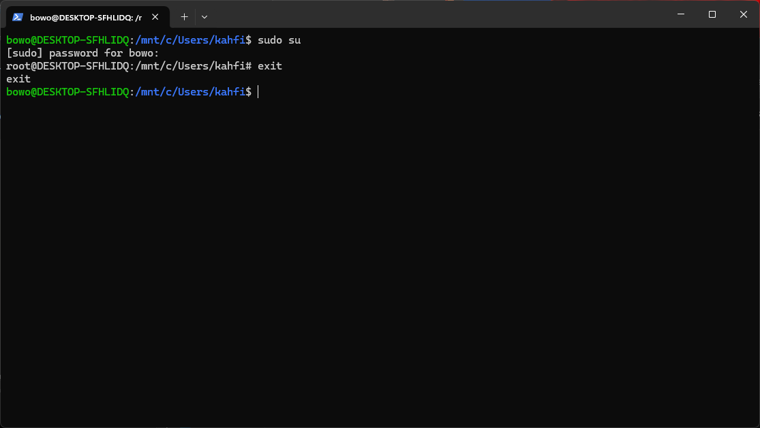
Task: Click the root@DESKTOP-SFHLIDQ prompt line
Action: pos(144,66)
